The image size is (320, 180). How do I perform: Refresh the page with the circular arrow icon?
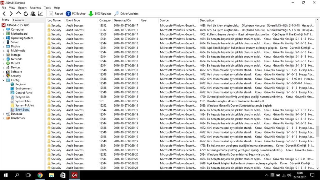click(x=26, y=14)
